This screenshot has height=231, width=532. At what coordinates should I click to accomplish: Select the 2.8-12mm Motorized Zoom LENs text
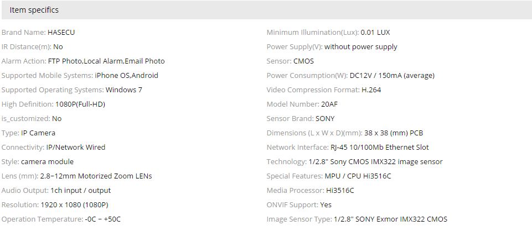[96, 176]
